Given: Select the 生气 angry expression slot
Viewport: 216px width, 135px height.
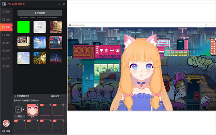Looking at the screenshot, I should 33,110.
